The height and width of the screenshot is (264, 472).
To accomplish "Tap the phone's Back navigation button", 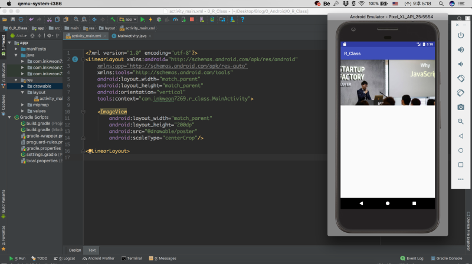I will 361,203.
